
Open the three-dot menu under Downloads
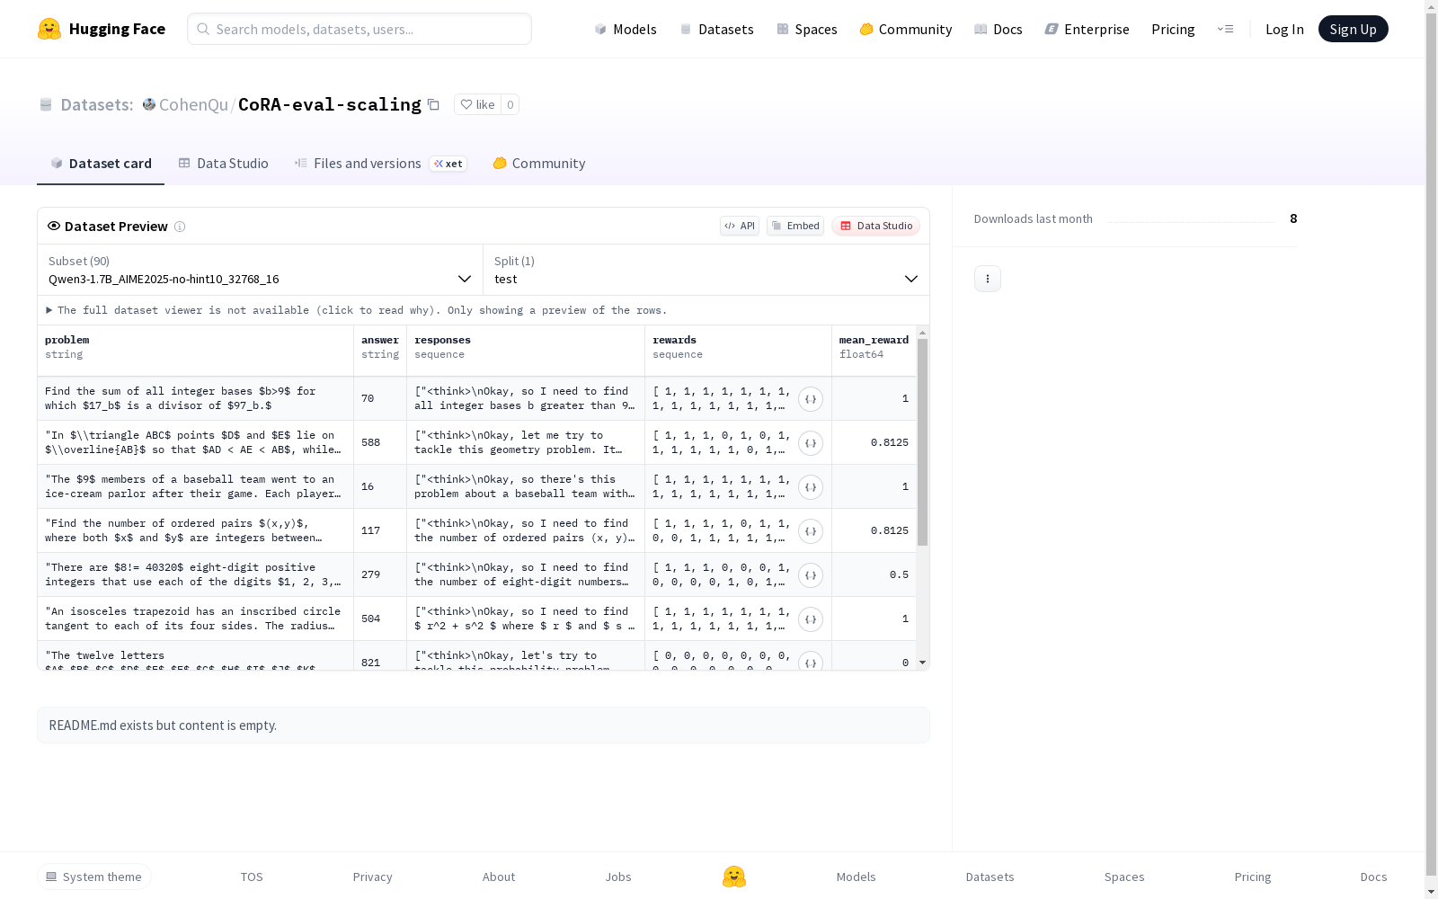pos(988,279)
